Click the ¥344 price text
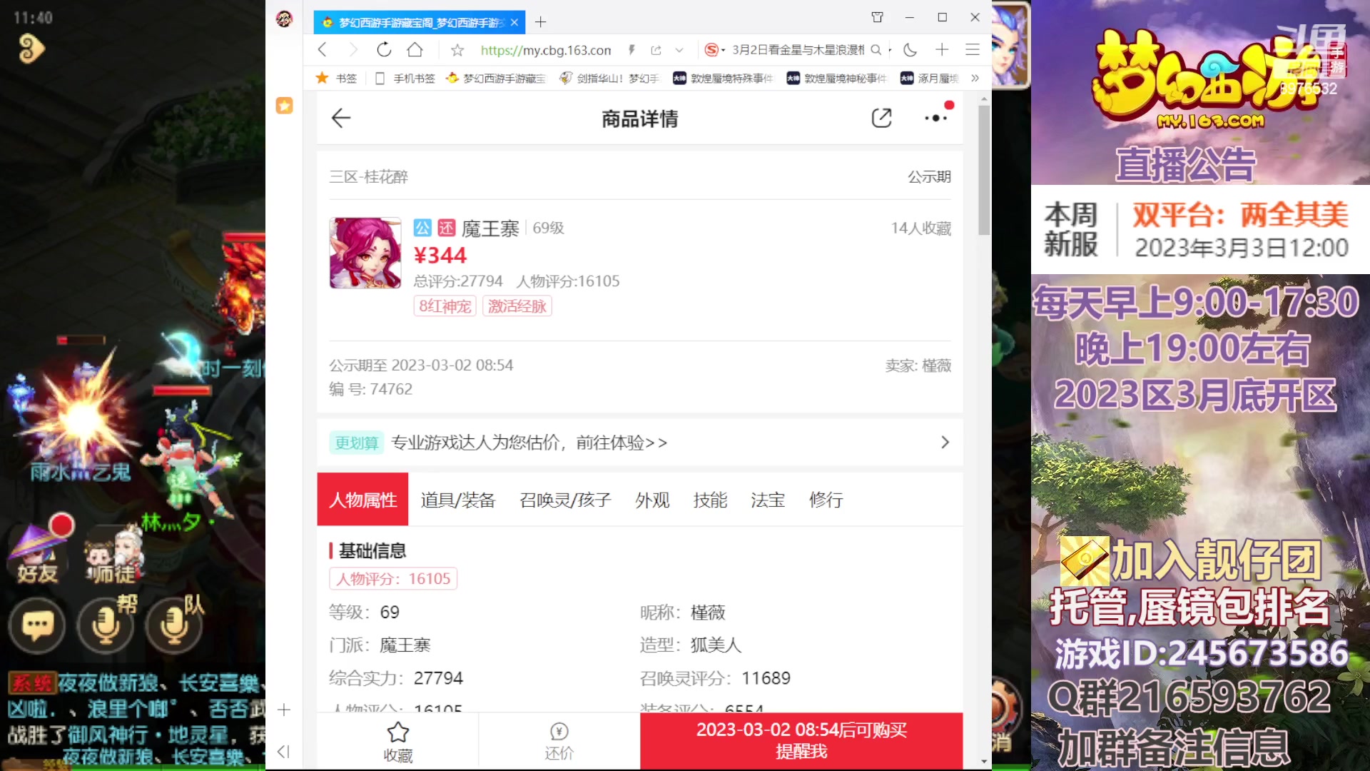Viewport: 1370px width, 771px height. pos(440,256)
